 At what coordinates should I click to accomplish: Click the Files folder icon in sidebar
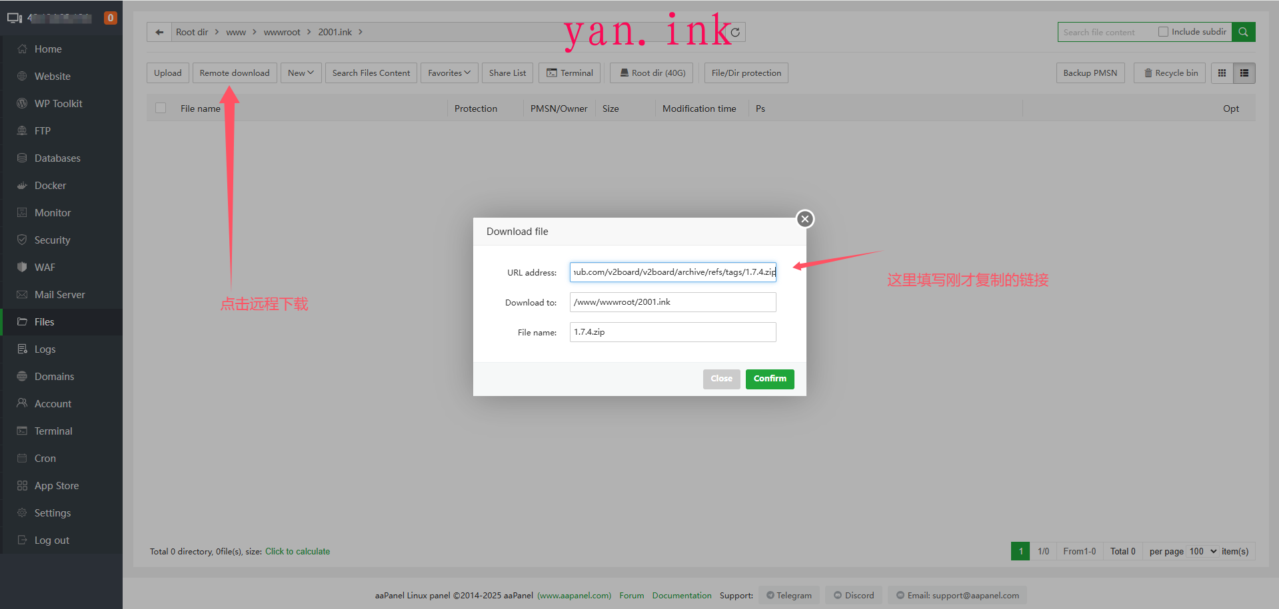(22, 321)
